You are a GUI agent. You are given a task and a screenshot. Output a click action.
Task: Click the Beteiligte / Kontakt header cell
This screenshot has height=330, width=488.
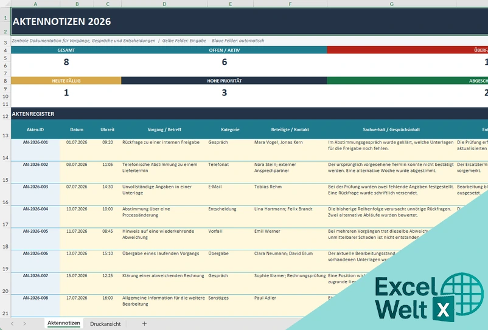290,129
